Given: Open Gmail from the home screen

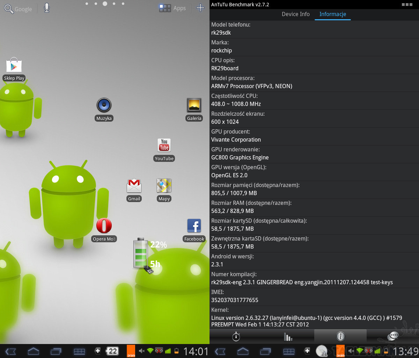Looking at the screenshot, I should [134, 186].
